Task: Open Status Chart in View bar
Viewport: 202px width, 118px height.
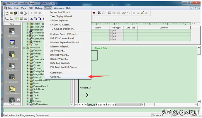Action: [12, 56]
